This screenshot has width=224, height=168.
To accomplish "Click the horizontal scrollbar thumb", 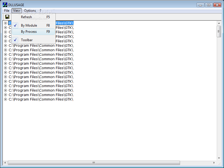I will pyautogui.click(x=94, y=163).
